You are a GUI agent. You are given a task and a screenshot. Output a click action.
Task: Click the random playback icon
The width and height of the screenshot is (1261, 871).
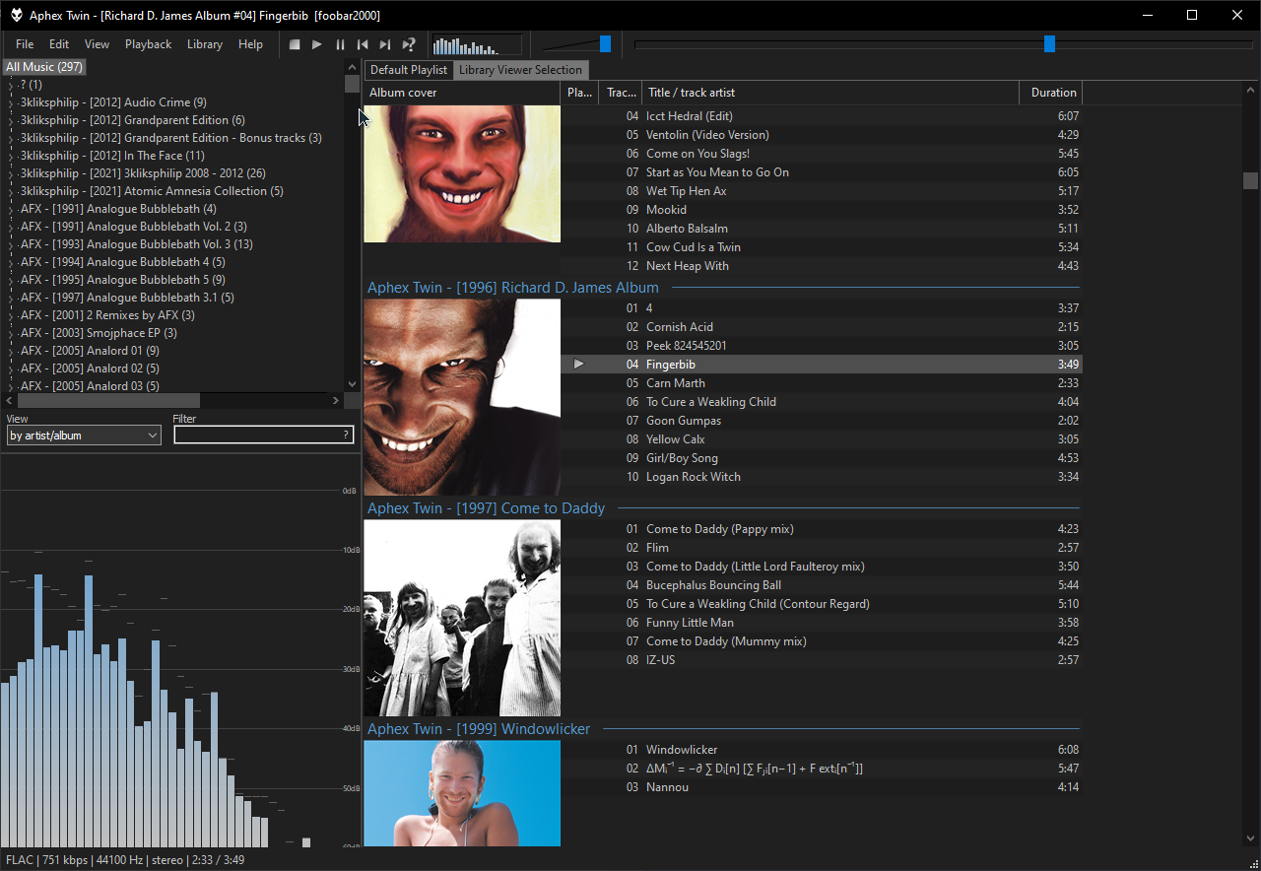(409, 44)
